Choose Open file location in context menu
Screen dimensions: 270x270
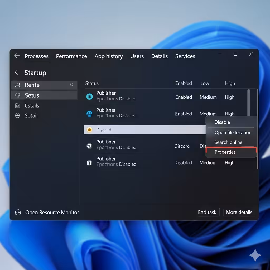tap(231, 132)
